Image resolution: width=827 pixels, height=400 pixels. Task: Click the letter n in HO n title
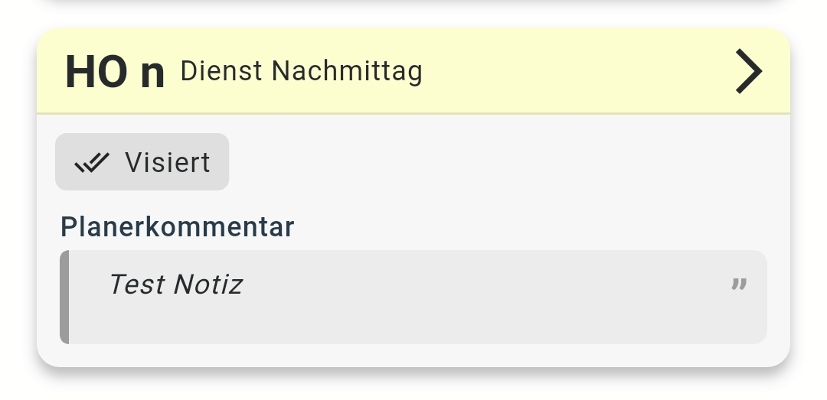point(152,73)
